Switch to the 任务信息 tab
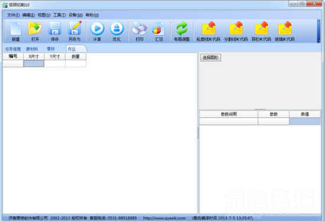Screen dimensions: 325x222 pos(13,49)
